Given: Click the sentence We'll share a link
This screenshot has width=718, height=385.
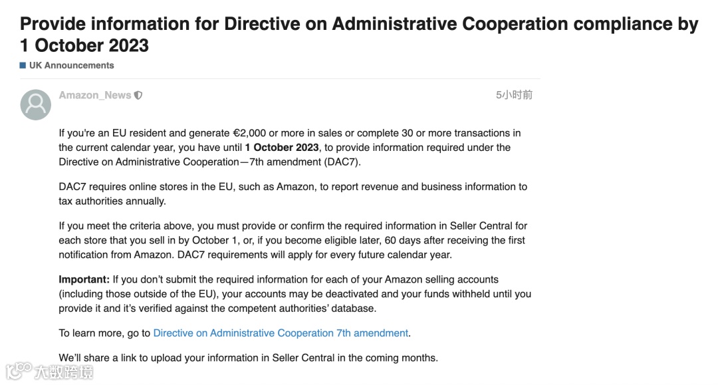Looking at the screenshot, I should click(x=248, y=358).
